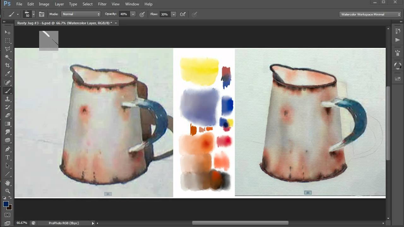Select the Line tool
This screenshot has height=227, width=404.
click(8, 174)
